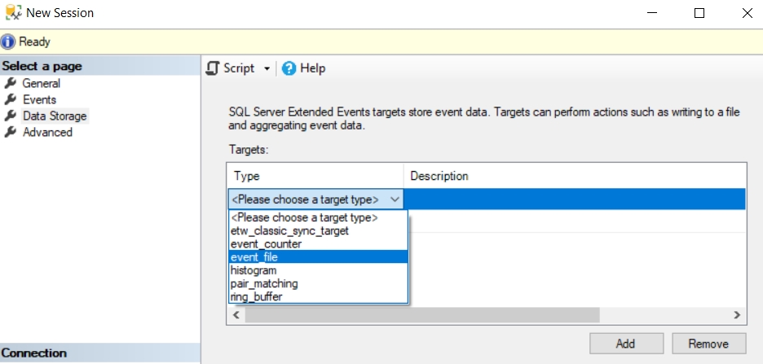763x364 pixels.
Task: Click the wrench icon beside Data Storage
Action: pyautogui.click(x=11, y=116)
